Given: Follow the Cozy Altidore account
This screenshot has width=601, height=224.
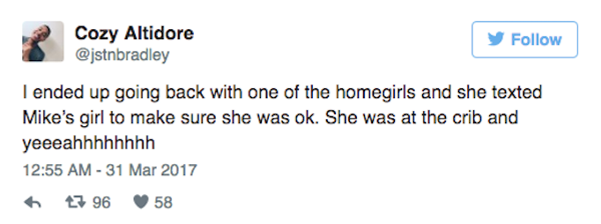Looking at the screenshot, I should pyautogui.click(x=524, y=40).
